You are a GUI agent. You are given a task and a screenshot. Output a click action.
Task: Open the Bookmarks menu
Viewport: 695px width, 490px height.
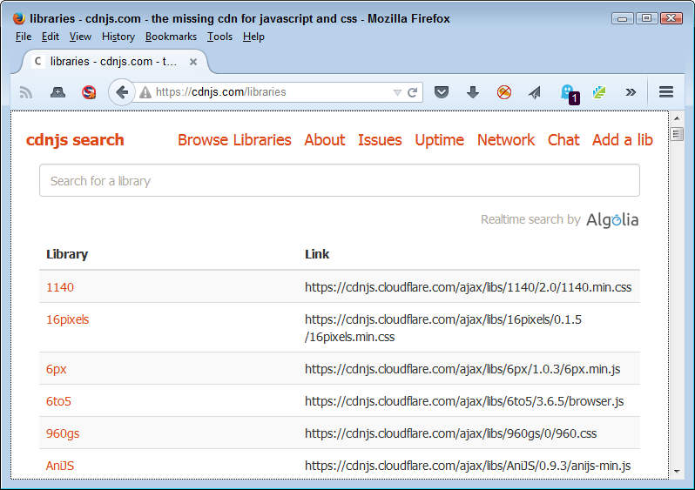[x=171, y=37]
